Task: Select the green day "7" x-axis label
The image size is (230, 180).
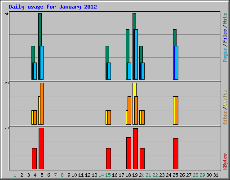Action: tap(55, 175)
